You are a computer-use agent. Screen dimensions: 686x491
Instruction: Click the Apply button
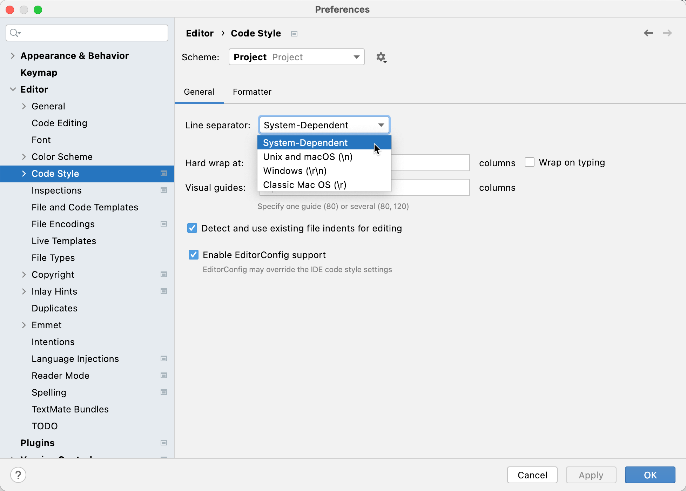[x=591, y=475]
